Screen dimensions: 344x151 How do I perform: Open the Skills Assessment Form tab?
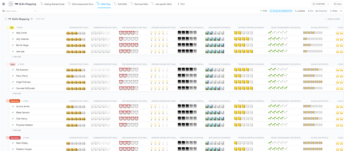pos(81,4)
